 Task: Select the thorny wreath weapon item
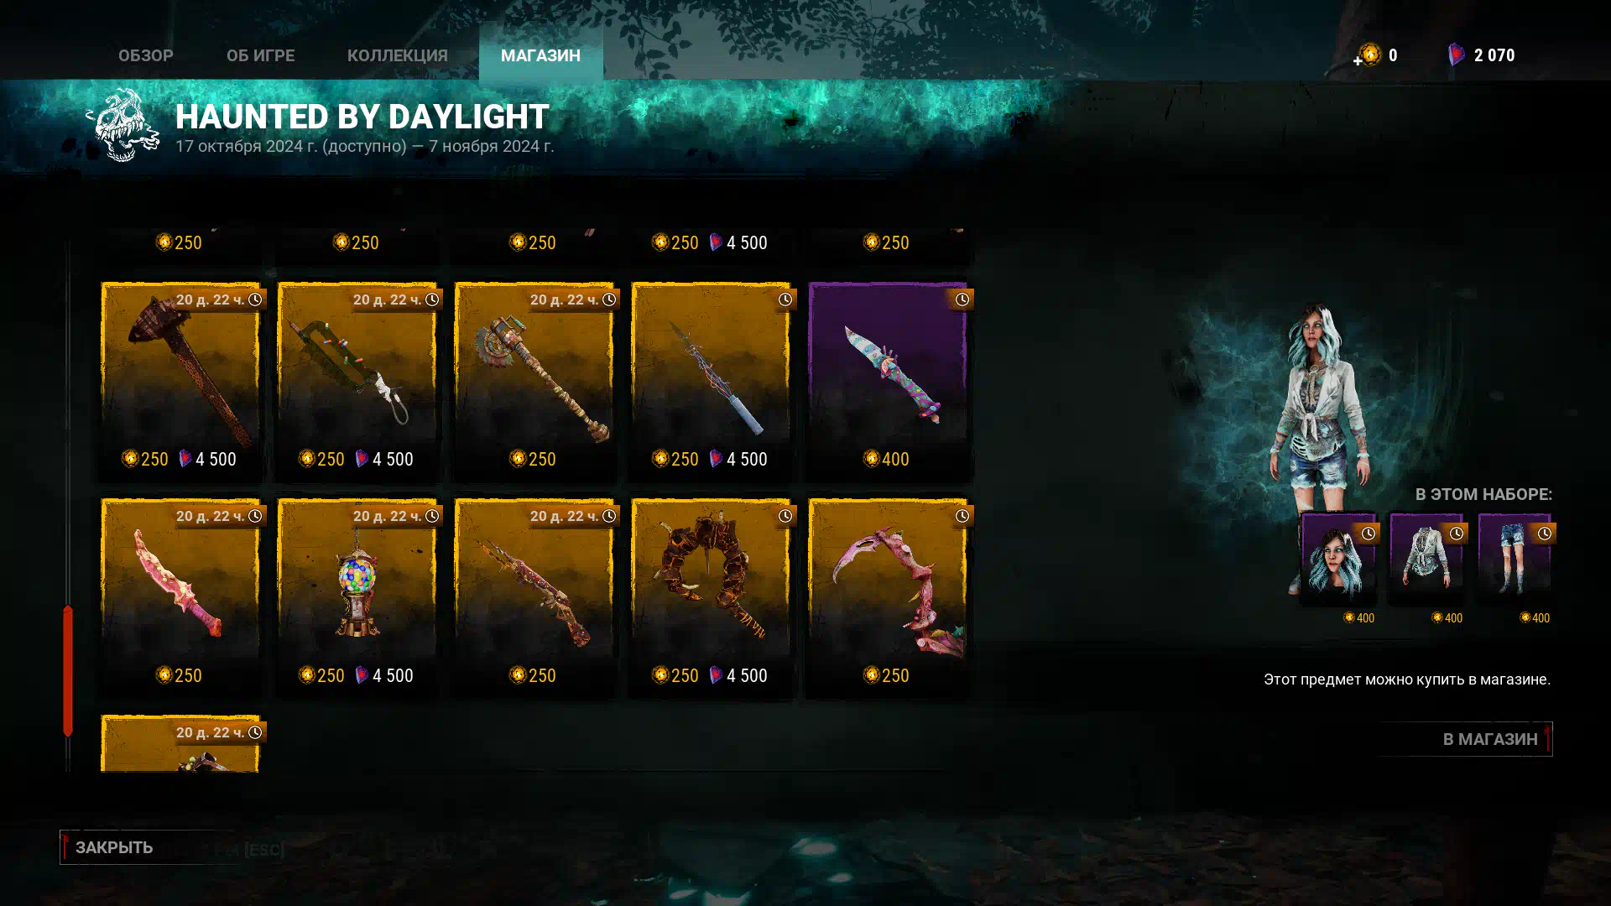pyautogui.click(x=710, y=597)
